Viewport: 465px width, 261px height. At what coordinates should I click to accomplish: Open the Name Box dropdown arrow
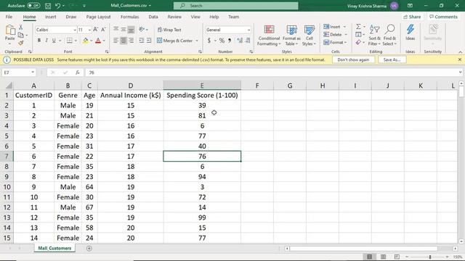point(33,72)
